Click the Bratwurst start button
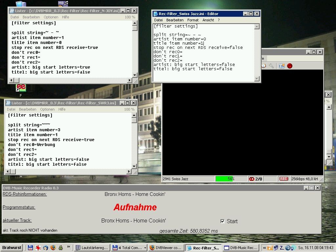336x252 pixels. 12,248
